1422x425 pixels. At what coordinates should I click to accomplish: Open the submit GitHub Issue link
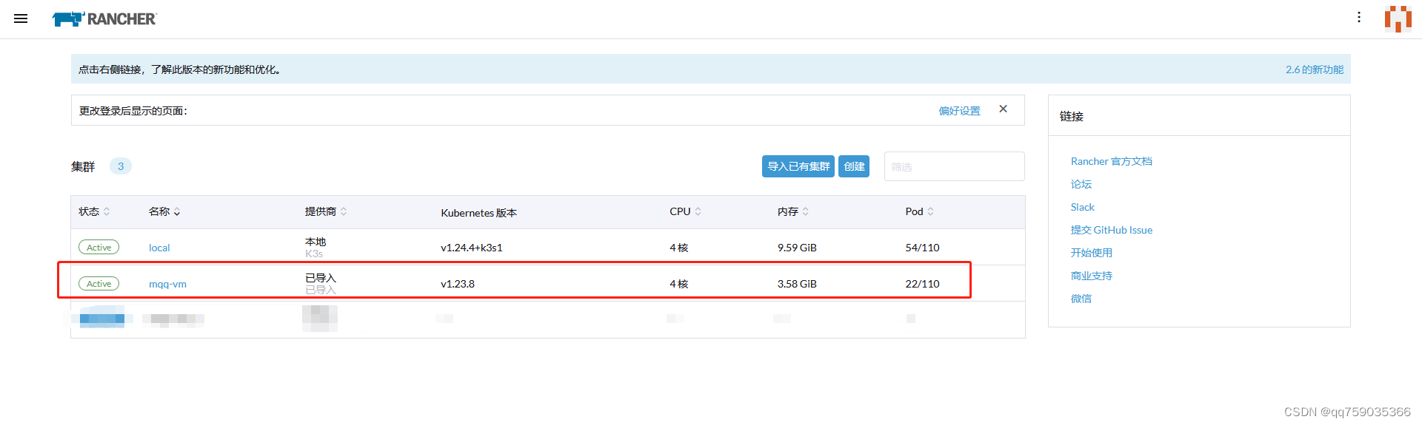coord(1111,230)
